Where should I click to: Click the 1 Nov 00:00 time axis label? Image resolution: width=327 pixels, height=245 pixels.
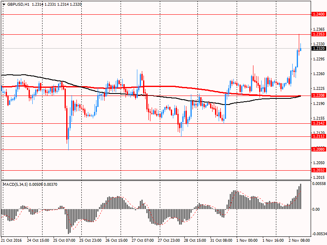(247, 241)
